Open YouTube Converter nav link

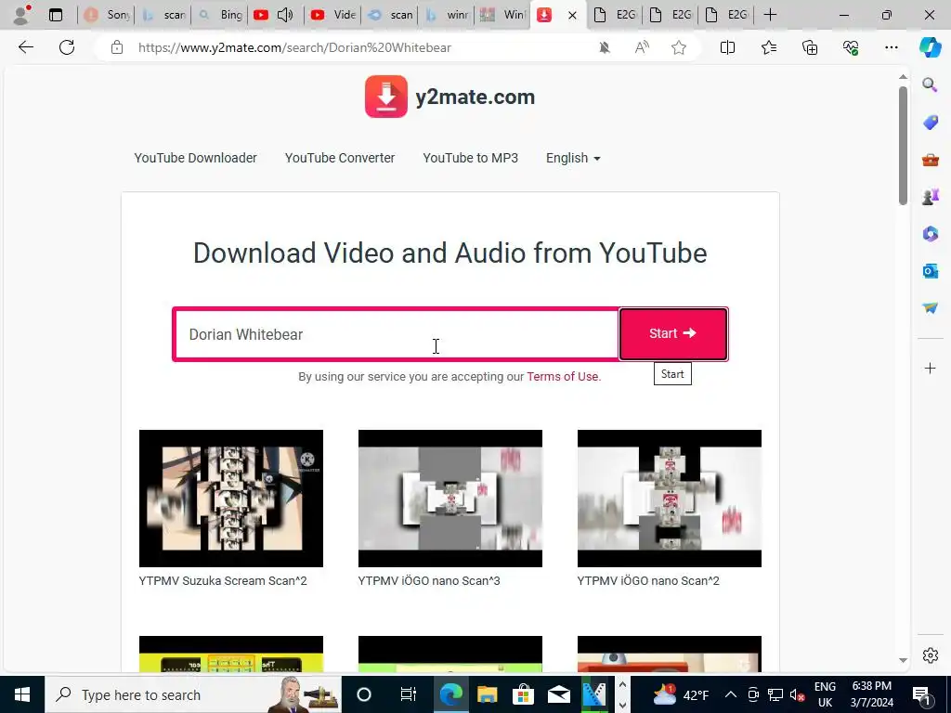(340, 158)
